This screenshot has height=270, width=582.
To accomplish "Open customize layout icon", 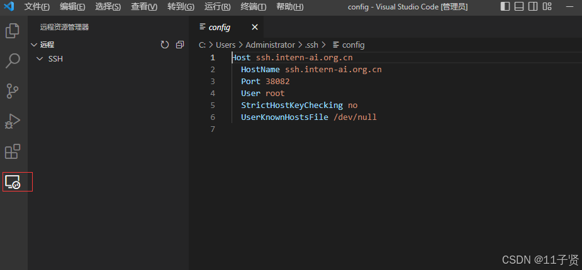I will pyautogui.click(x=547, y=6).
